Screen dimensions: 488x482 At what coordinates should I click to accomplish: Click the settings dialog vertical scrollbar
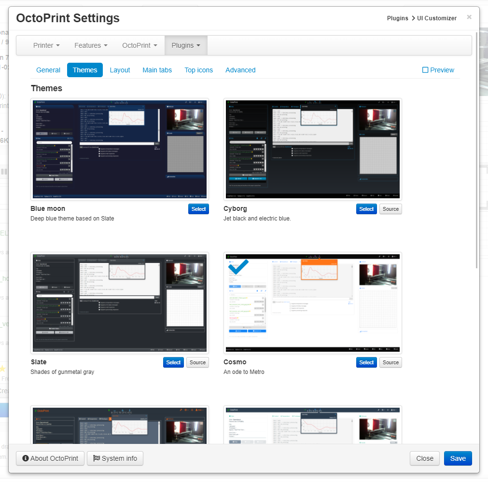pos(476,151)
